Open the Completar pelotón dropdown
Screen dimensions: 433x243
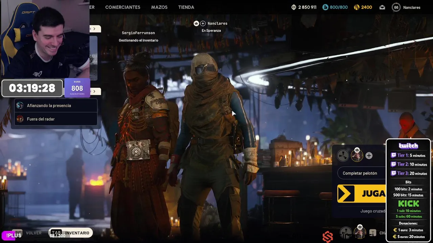pos(362,173)
